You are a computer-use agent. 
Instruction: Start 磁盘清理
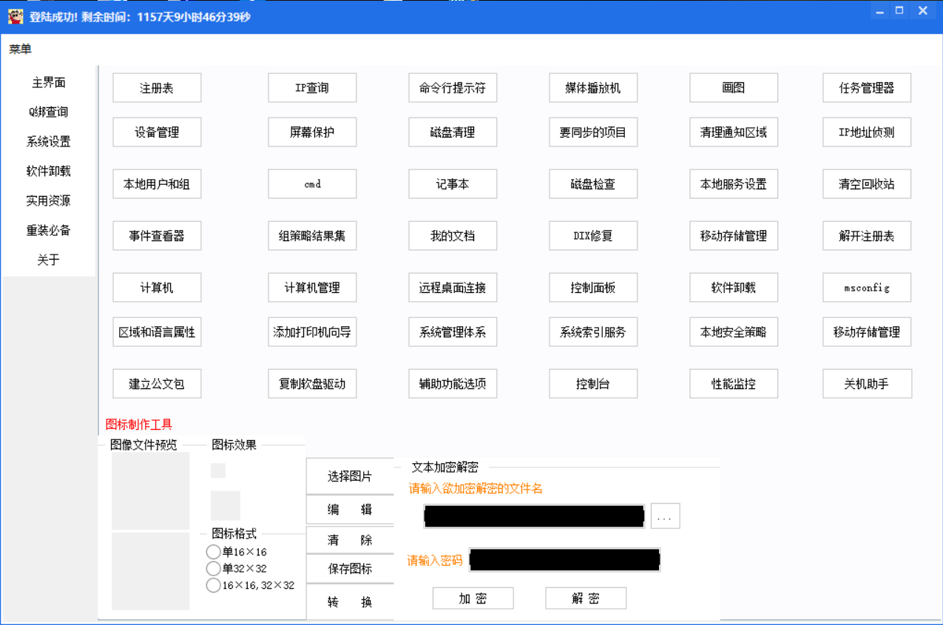pos(453,132)
